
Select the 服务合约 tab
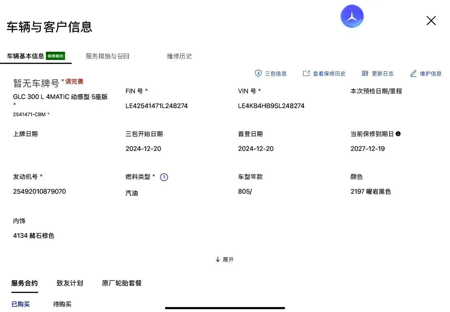[25, 283]
